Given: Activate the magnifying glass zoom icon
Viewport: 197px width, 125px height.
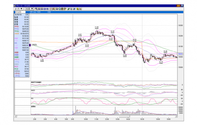Looking at the screenshot, I should point(60,9).
